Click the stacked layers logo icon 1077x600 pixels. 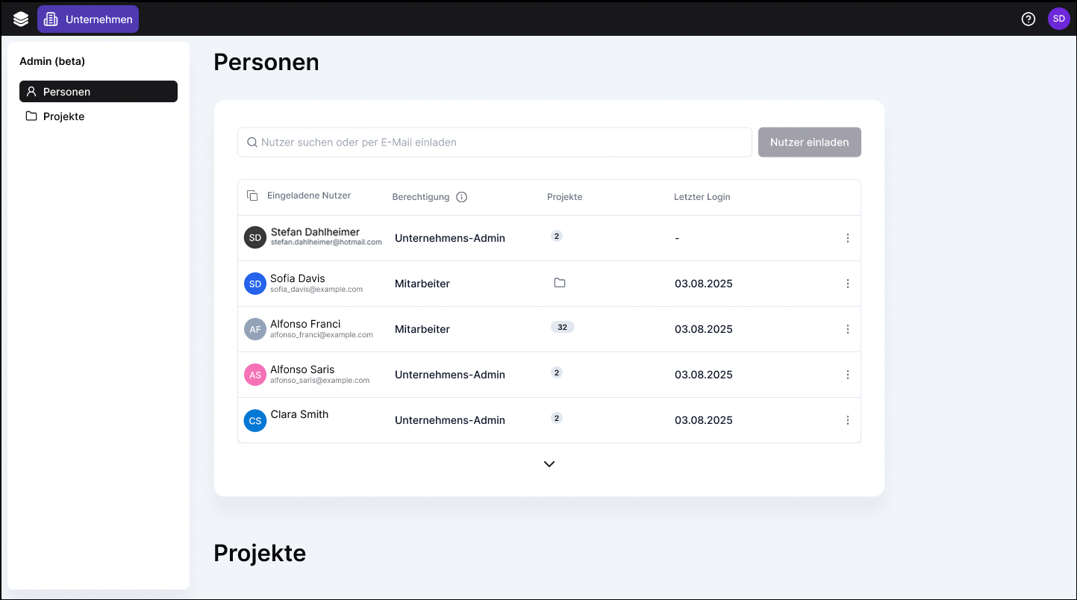[x=21, y=19]
